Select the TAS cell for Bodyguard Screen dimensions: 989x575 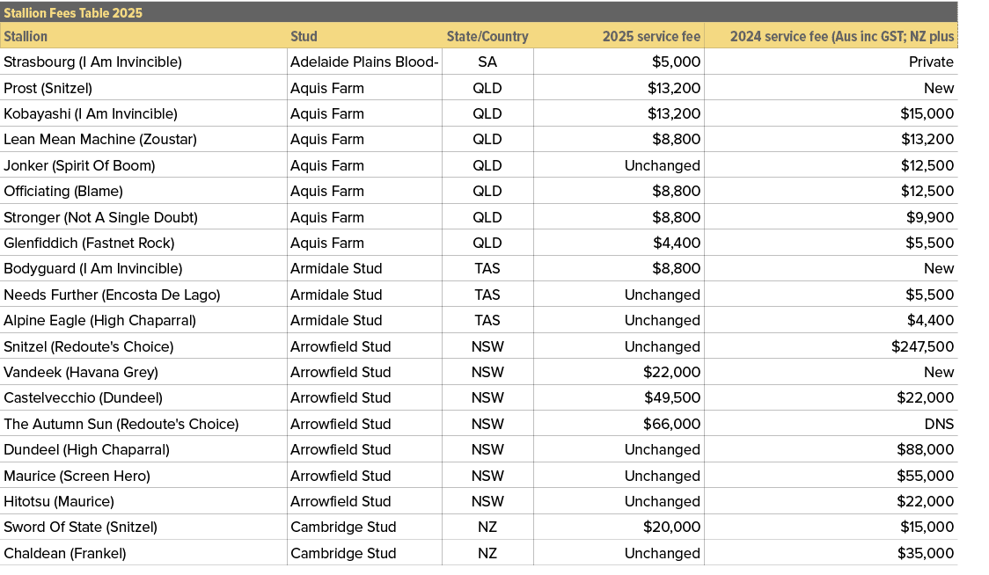487,268
